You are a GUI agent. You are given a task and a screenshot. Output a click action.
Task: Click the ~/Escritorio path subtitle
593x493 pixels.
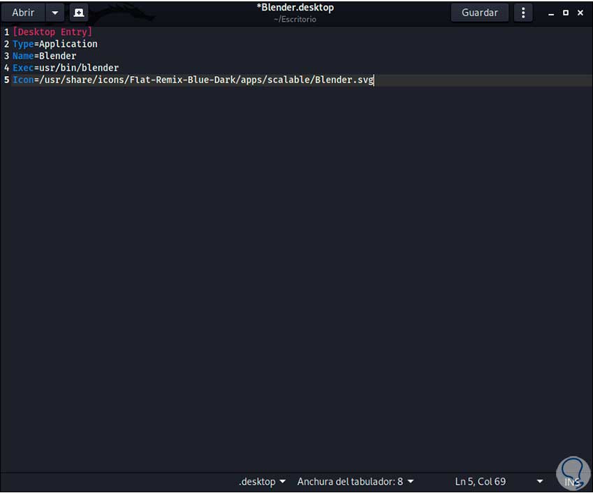(x=295, y=20)
